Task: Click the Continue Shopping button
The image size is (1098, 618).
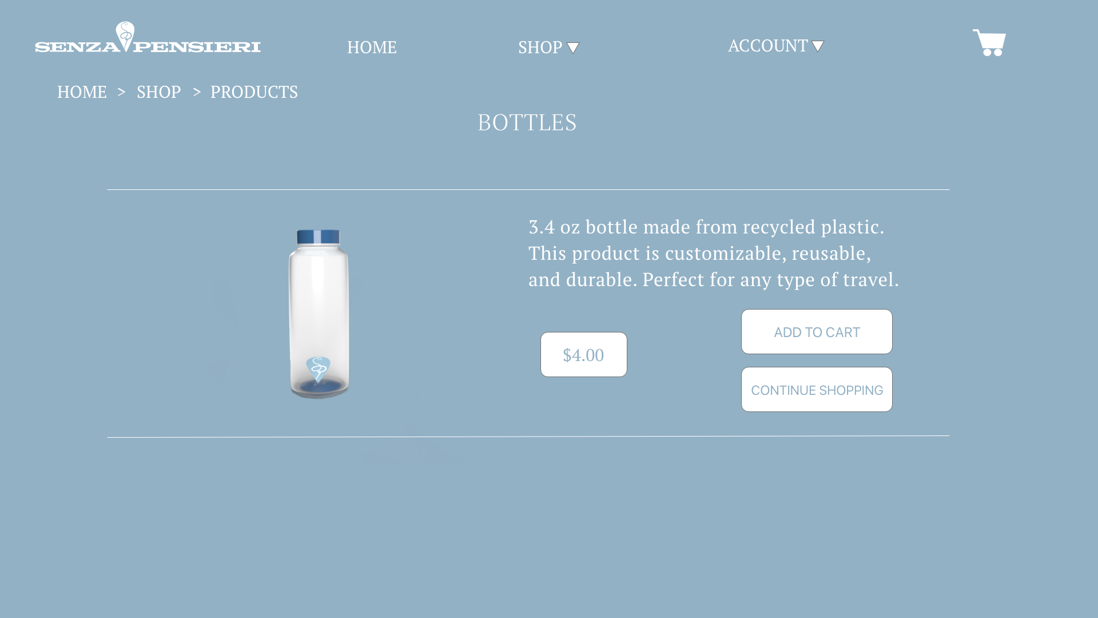Action: [x=817, y=390]
